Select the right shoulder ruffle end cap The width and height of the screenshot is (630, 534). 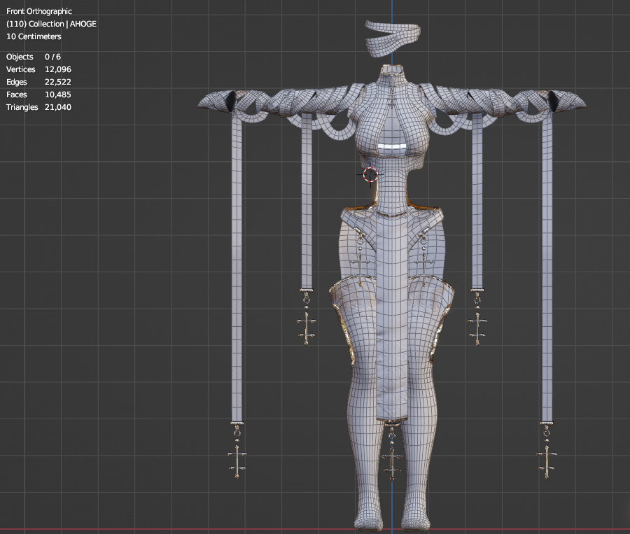tap(571, 102)
